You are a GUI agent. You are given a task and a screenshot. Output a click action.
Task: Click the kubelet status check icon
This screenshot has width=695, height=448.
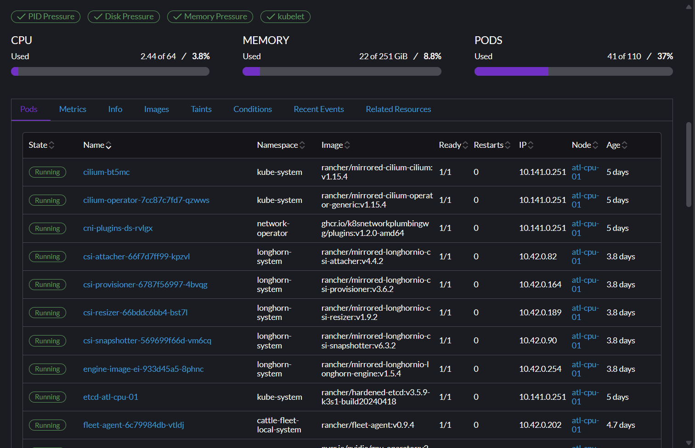(270, 17)
